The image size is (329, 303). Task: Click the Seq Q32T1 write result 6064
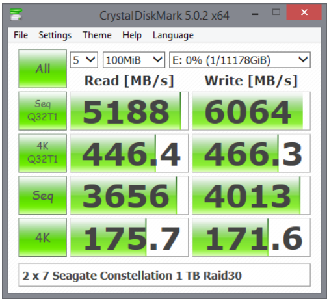click(251, 111)
